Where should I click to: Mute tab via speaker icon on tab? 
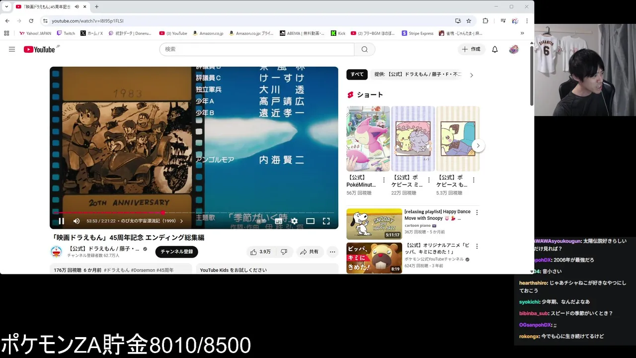click(x=77, y=6)
